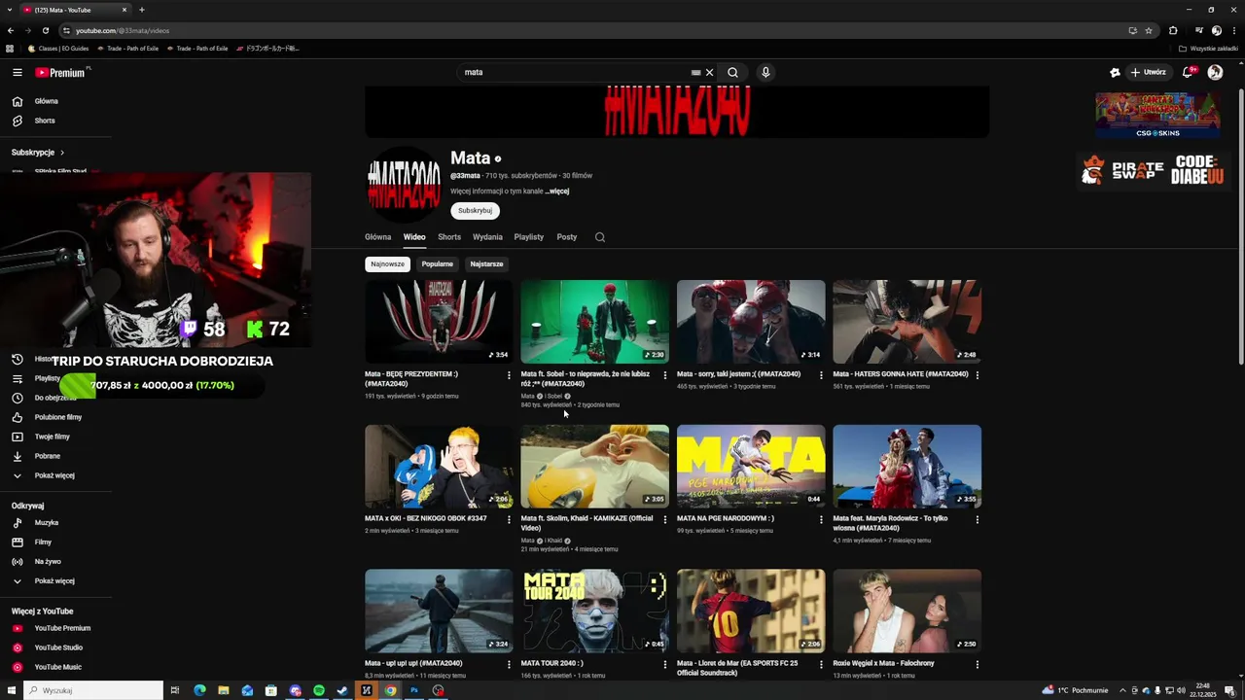The height and width of the screenshot is (700, 1245).
Task: Open MATA TOUR 2040 video thumbnail
Action: coord(594,611)
